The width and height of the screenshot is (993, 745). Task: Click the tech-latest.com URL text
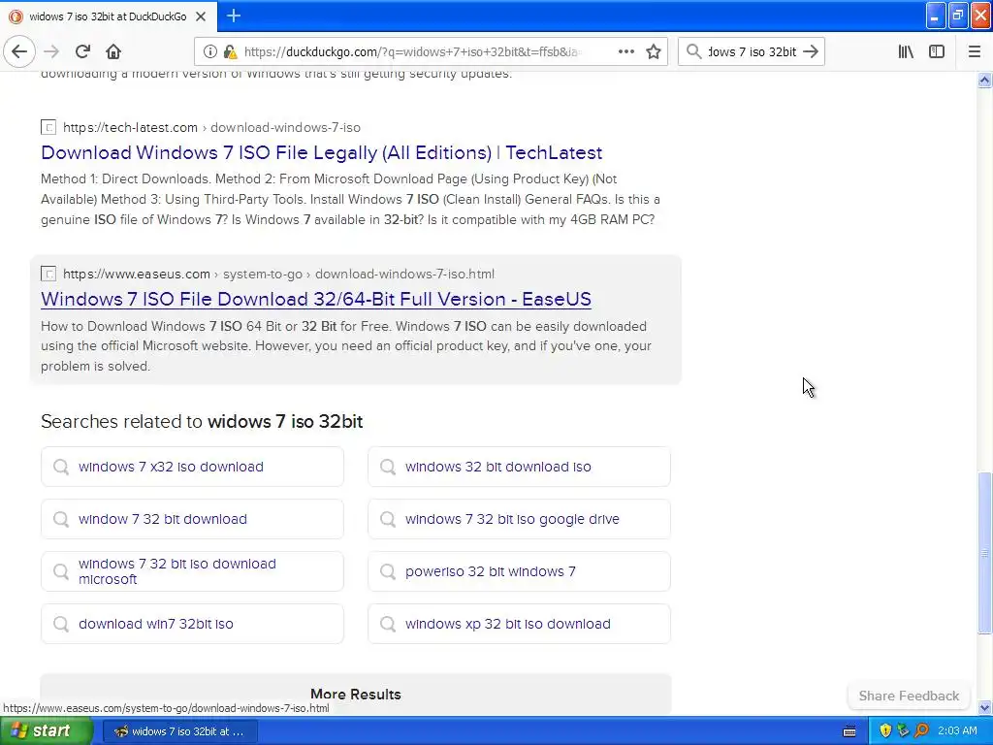[211, 127]
